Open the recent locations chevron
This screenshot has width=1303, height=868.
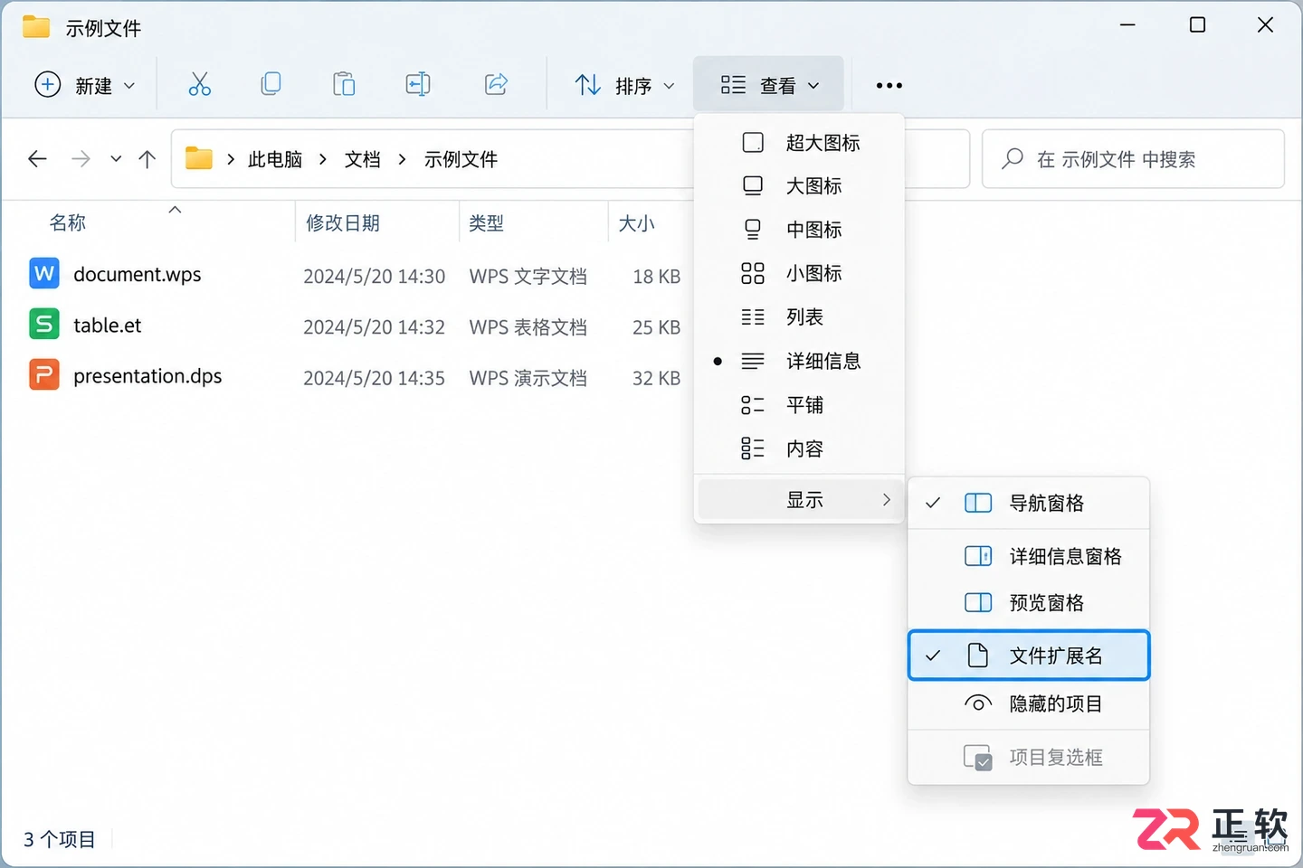[116, 159]
